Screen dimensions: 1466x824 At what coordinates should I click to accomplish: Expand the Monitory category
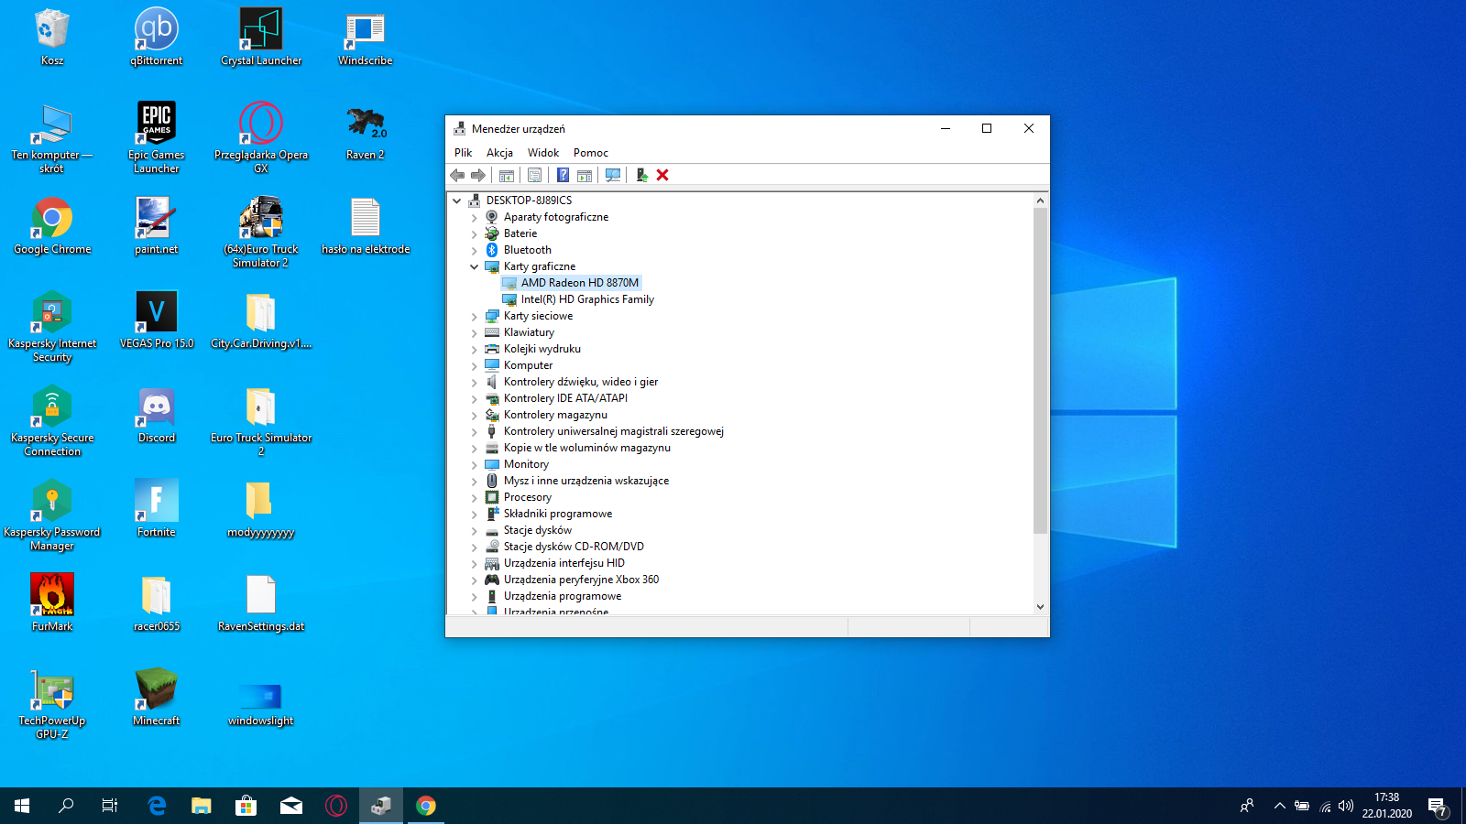475,464
